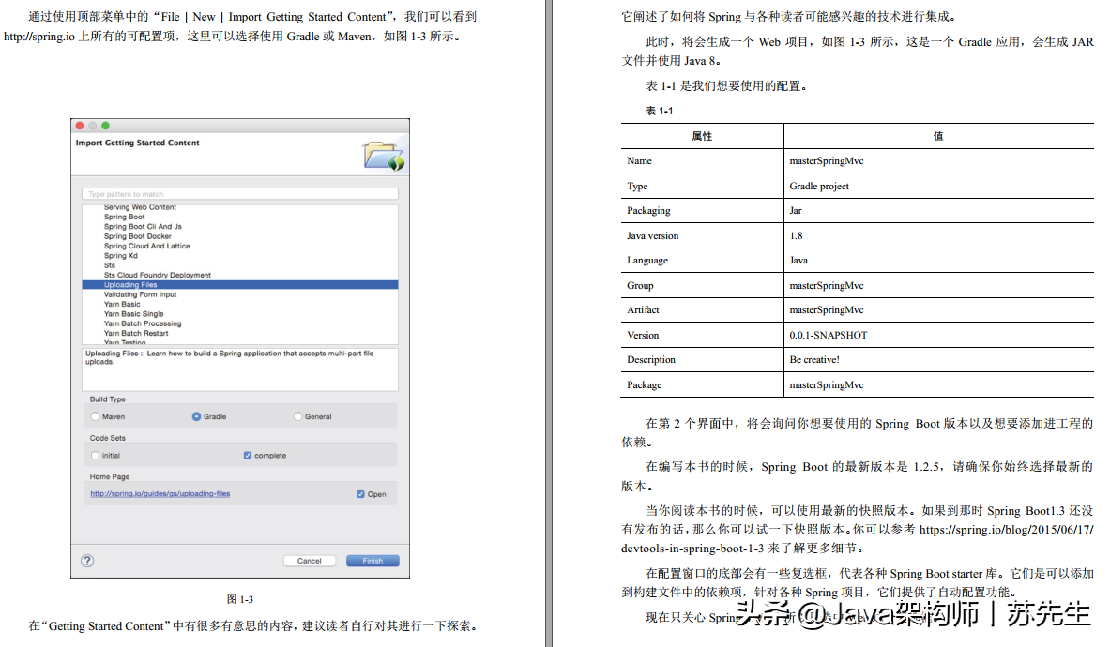
Task: Click the 'Gradle project' table value
Action: [819, 186]
